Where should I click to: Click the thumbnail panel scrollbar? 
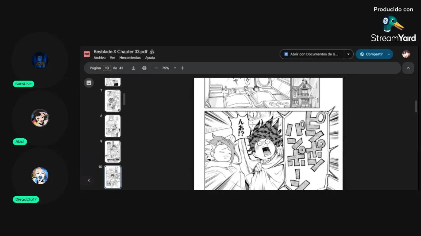[x=124, y=99]
